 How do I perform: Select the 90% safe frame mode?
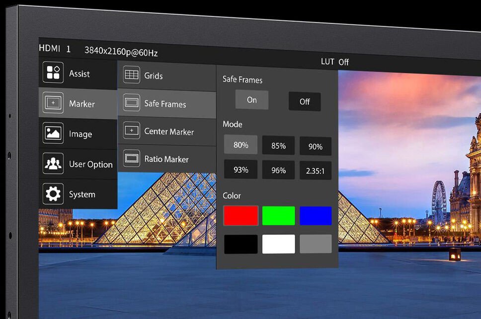pyautogui.click(x=316, y=147)
